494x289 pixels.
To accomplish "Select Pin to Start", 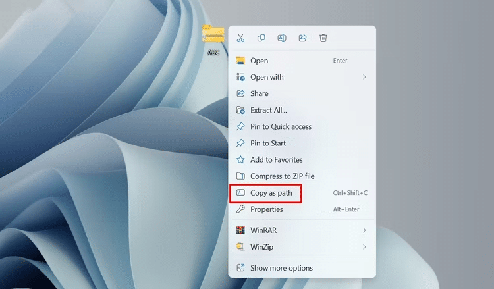I will (267, 143).
